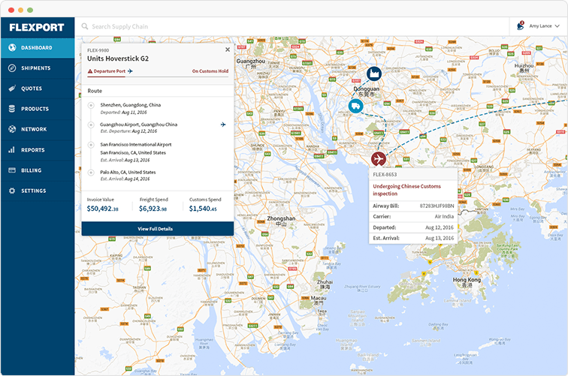Click the Products stack icon
This screenshot has height=376, width=568.
12,109
